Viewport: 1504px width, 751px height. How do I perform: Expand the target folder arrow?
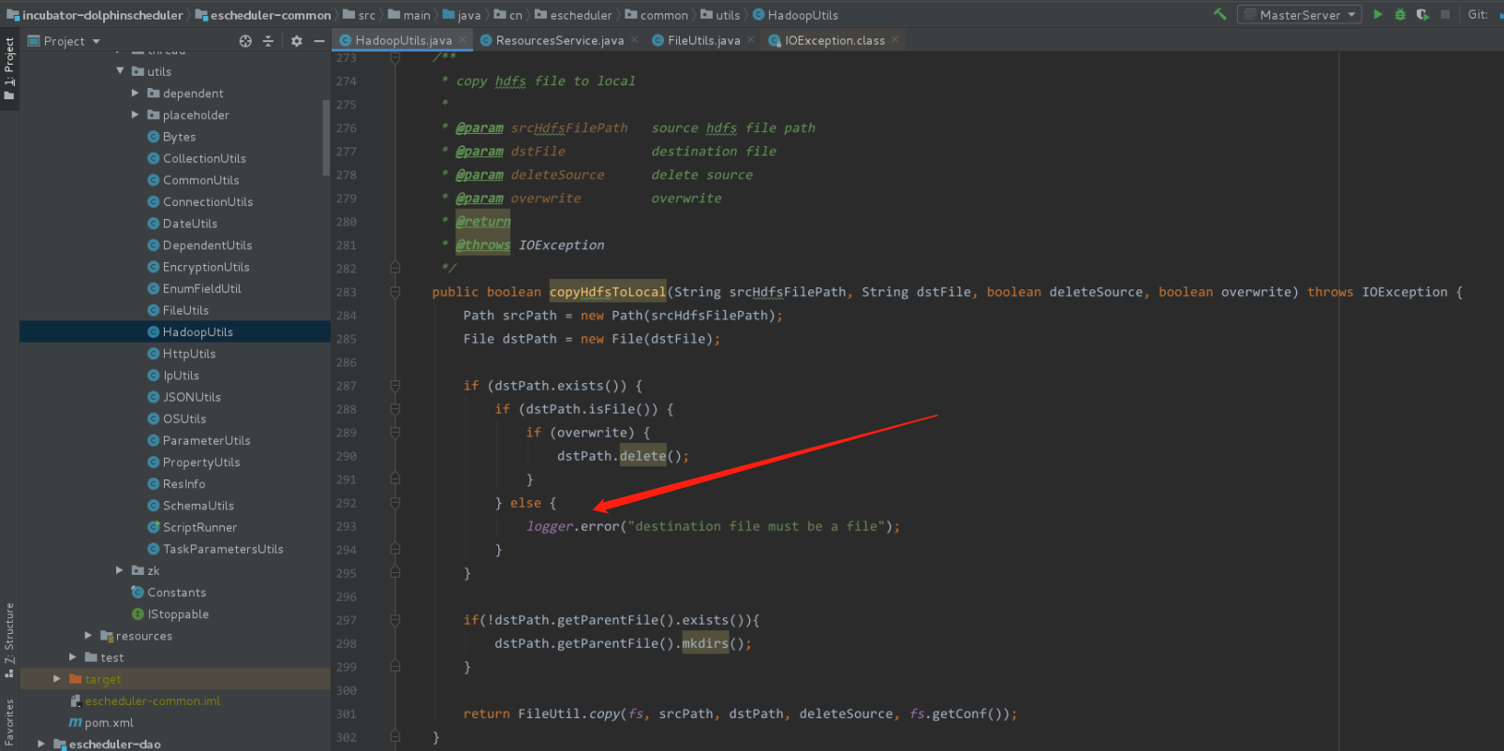(x=57, y=678)
